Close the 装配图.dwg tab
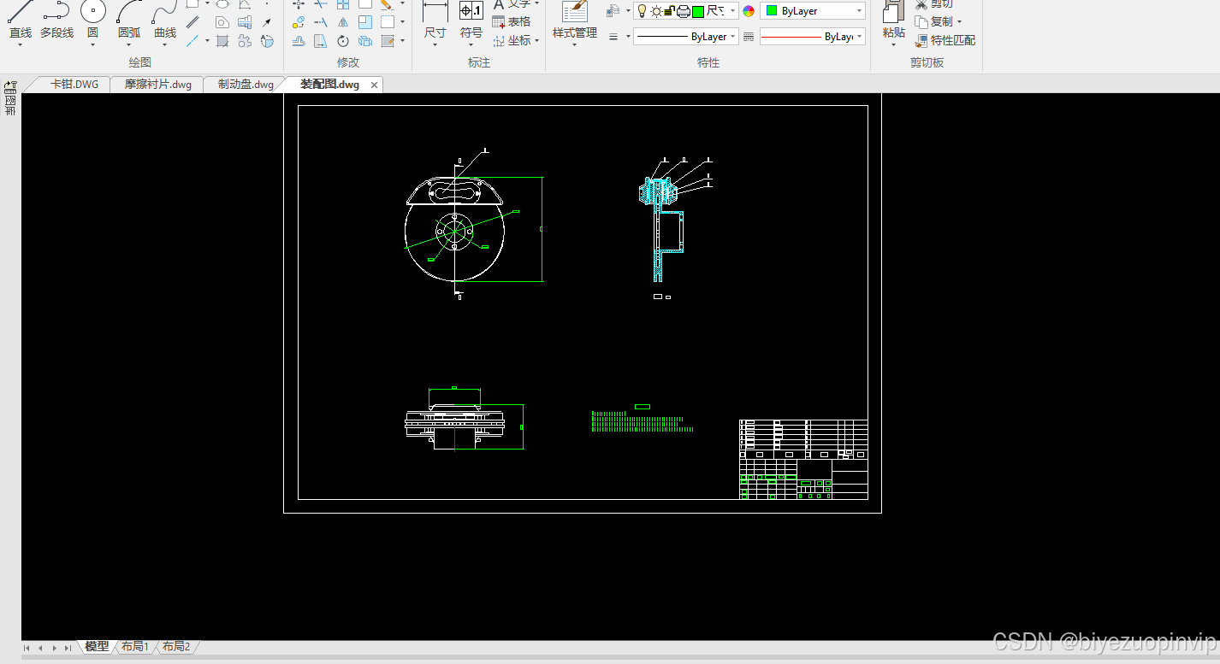 point(374,85)
